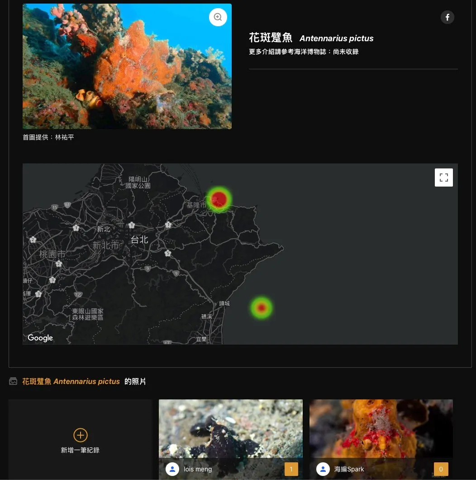Image resolution: width=476 pixels, height=480 pixels.
Task: Click the plus icon in the 新增一筆紀錄 card
Action: click(x=80, y=435)
